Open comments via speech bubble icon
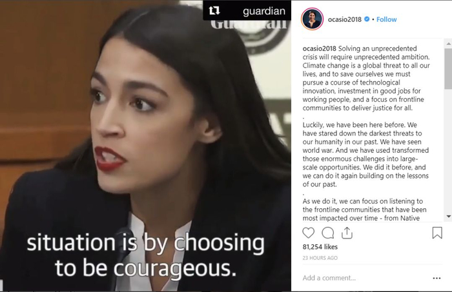452x292 pixels. 328,233
